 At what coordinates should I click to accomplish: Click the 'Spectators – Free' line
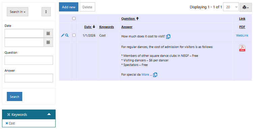click(x=134, y=65)
